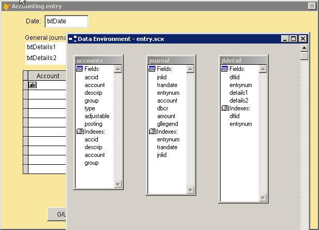The height and width of the screenshot is (230, 319).
Task: Click the Fields icon in jldetail table
Action: click(225, 69)
